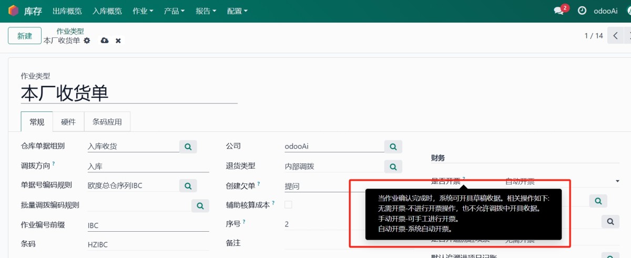Viewport: 631px width, 258px height.
Task: Open the 配置 dropdown menu
Action: point(237,11)
